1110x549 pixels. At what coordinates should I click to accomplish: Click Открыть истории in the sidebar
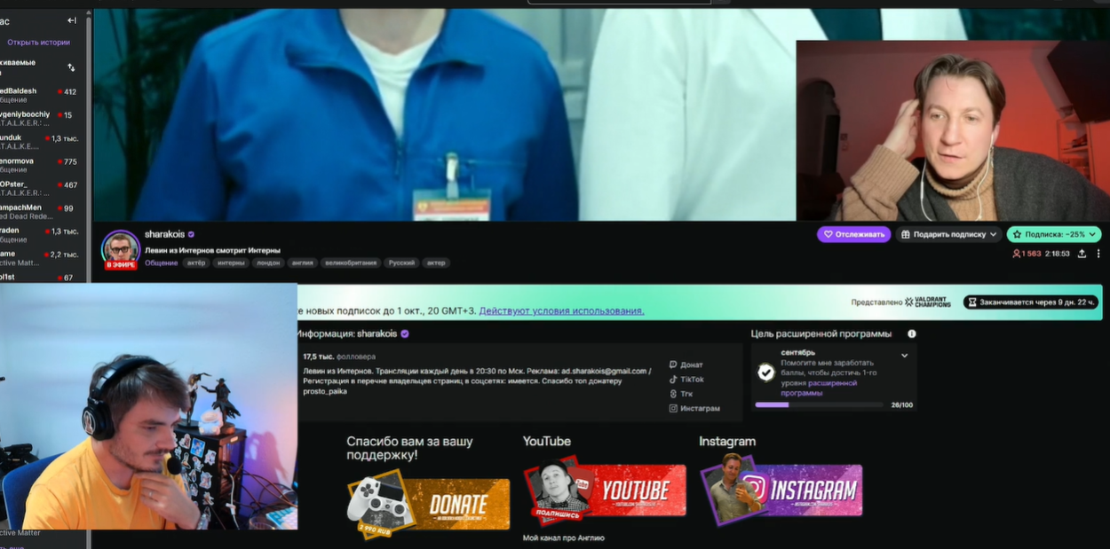(38, 43)
